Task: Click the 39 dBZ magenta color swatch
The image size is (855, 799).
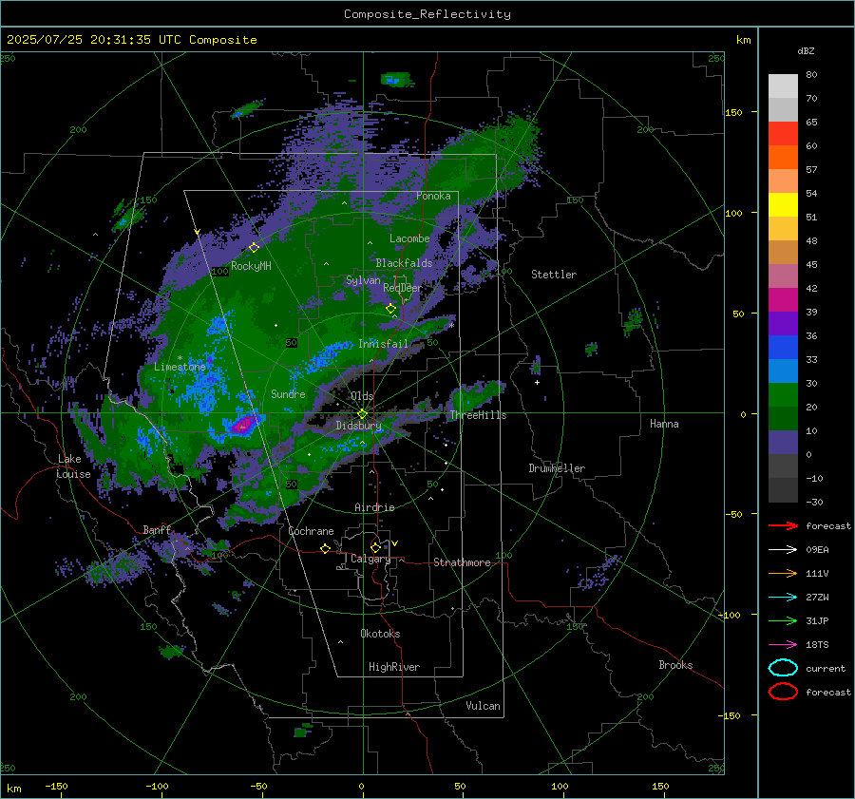Action: click(783, 299)
